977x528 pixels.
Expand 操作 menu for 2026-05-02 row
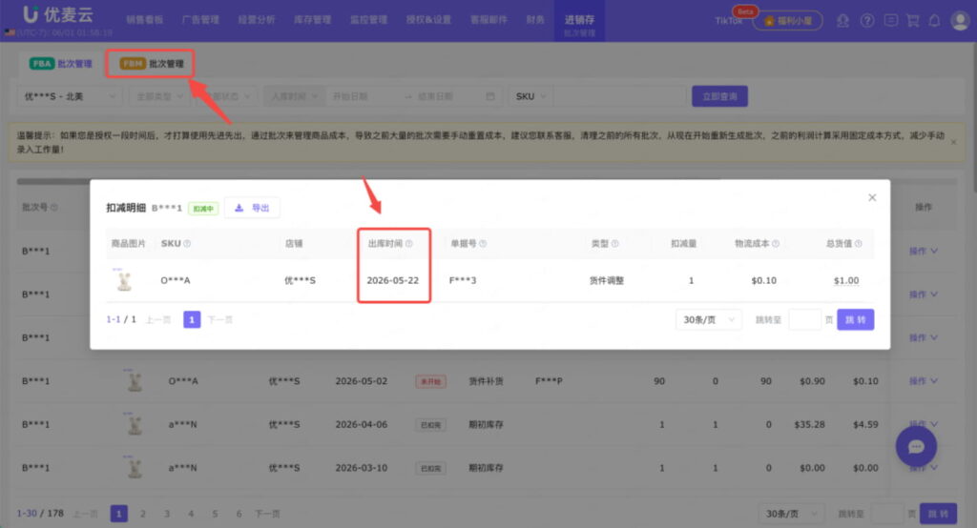pos(923,380)
